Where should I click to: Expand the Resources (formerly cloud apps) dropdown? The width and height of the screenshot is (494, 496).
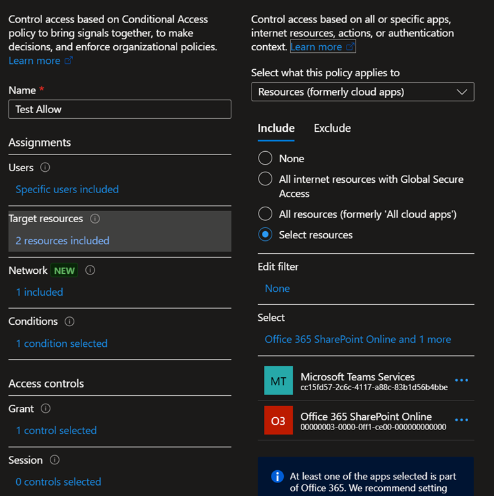click(362, 92)
